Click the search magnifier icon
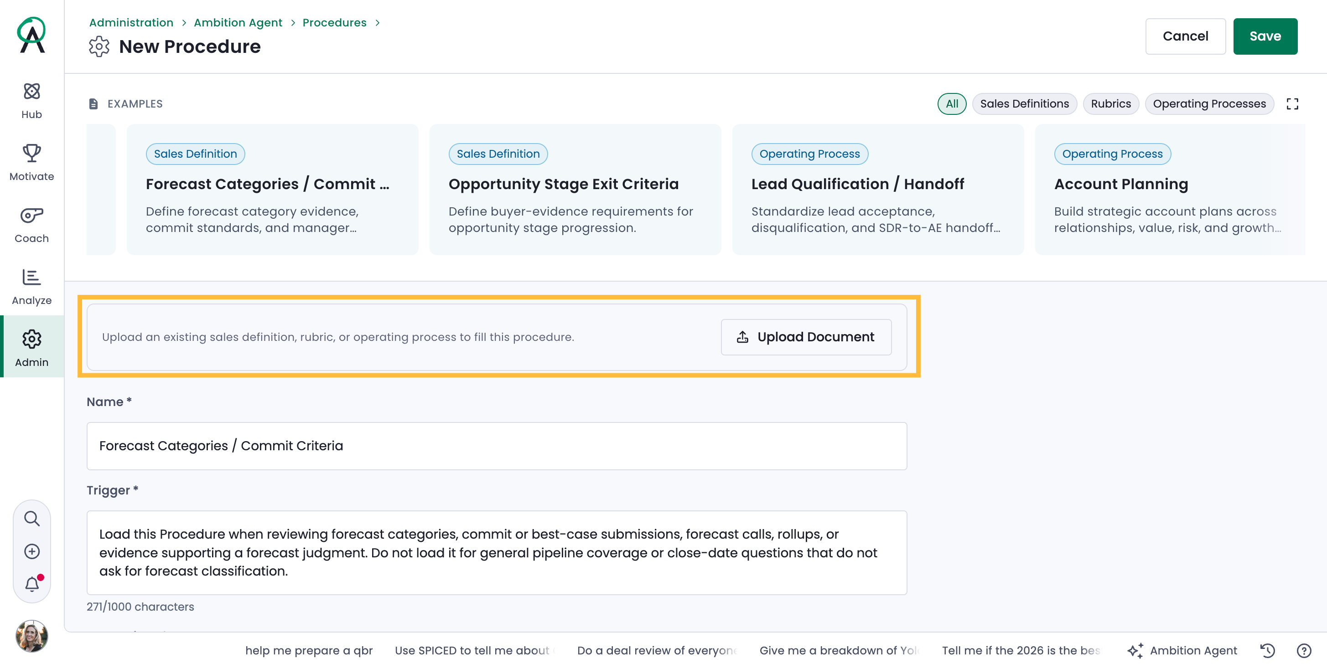Viewport: 1327px width, 669px height. pos(32,518)
